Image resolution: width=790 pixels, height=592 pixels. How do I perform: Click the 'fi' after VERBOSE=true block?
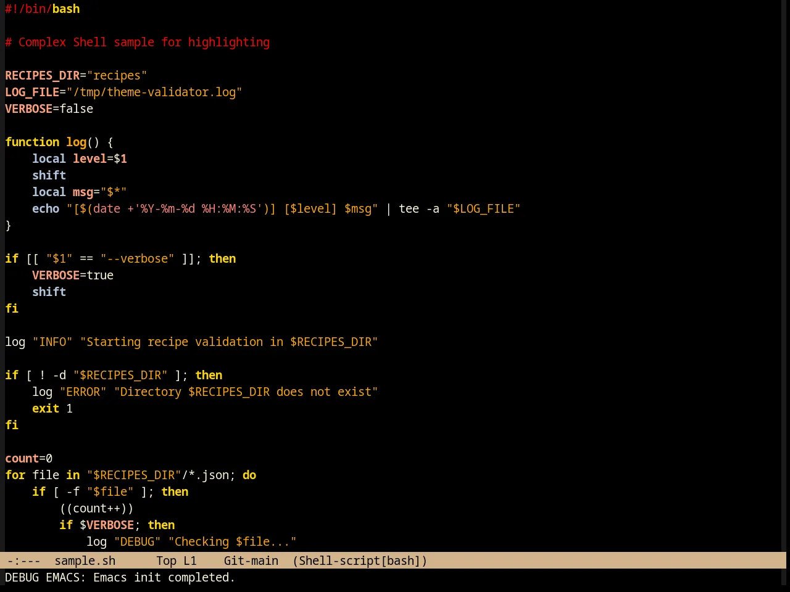click(x=12, y=308)
